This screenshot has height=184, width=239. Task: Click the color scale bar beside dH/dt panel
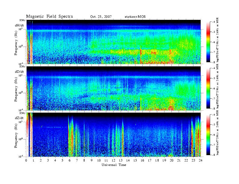[208, 42]
